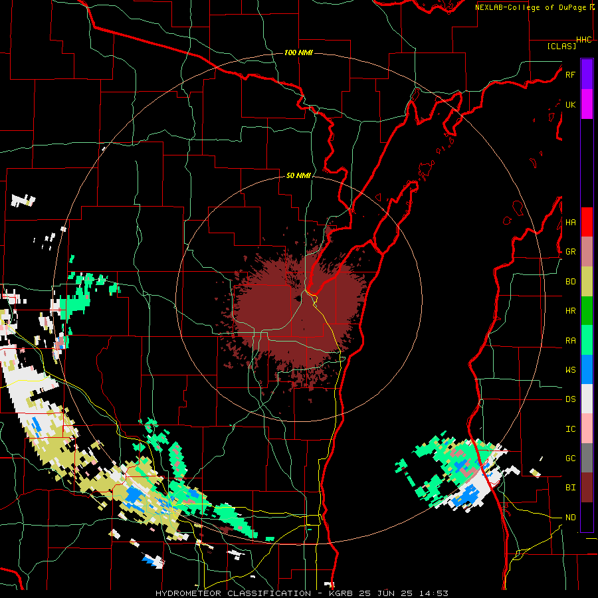Click the RF legend label text
Viewport: 598px width, 598px height.
point(570,74)
